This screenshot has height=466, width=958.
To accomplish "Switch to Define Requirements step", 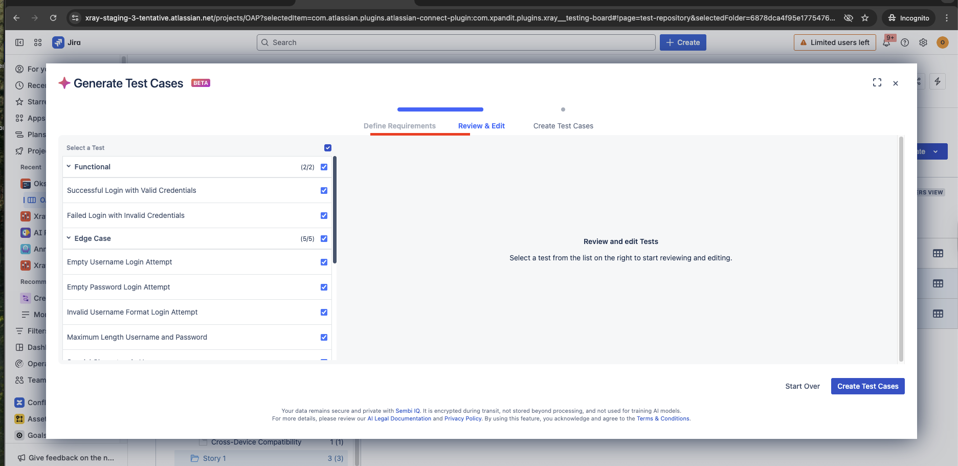I will click(x=399, y=126).
